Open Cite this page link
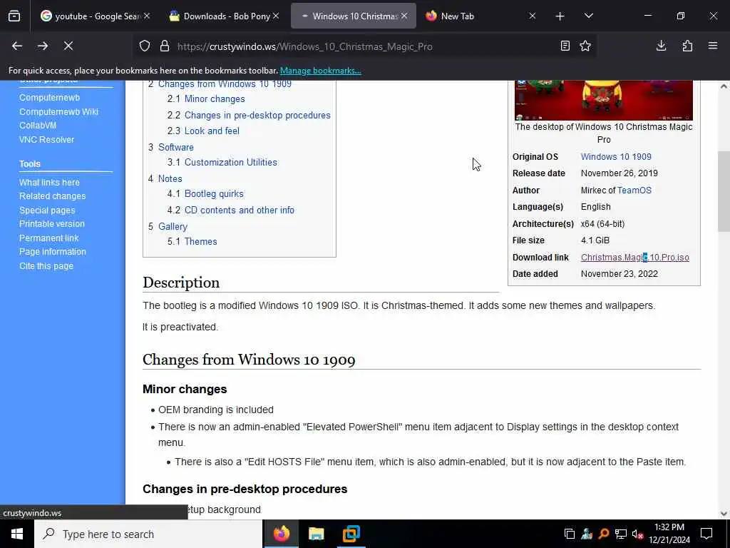Image resolution: width=730 pixels, height=548 pixels. pyautogui.click(x=46, y=266)
